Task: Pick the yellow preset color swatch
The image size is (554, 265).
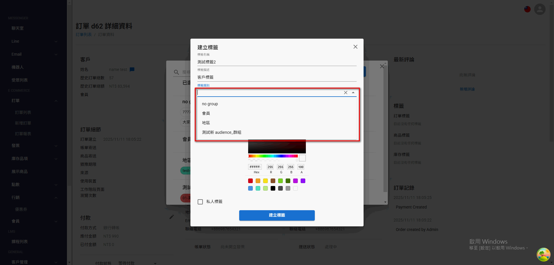Action: tap(265, 181)
